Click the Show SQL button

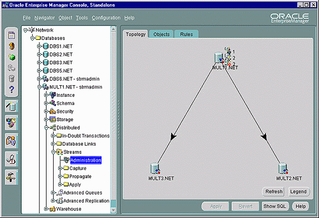(275, 206)
